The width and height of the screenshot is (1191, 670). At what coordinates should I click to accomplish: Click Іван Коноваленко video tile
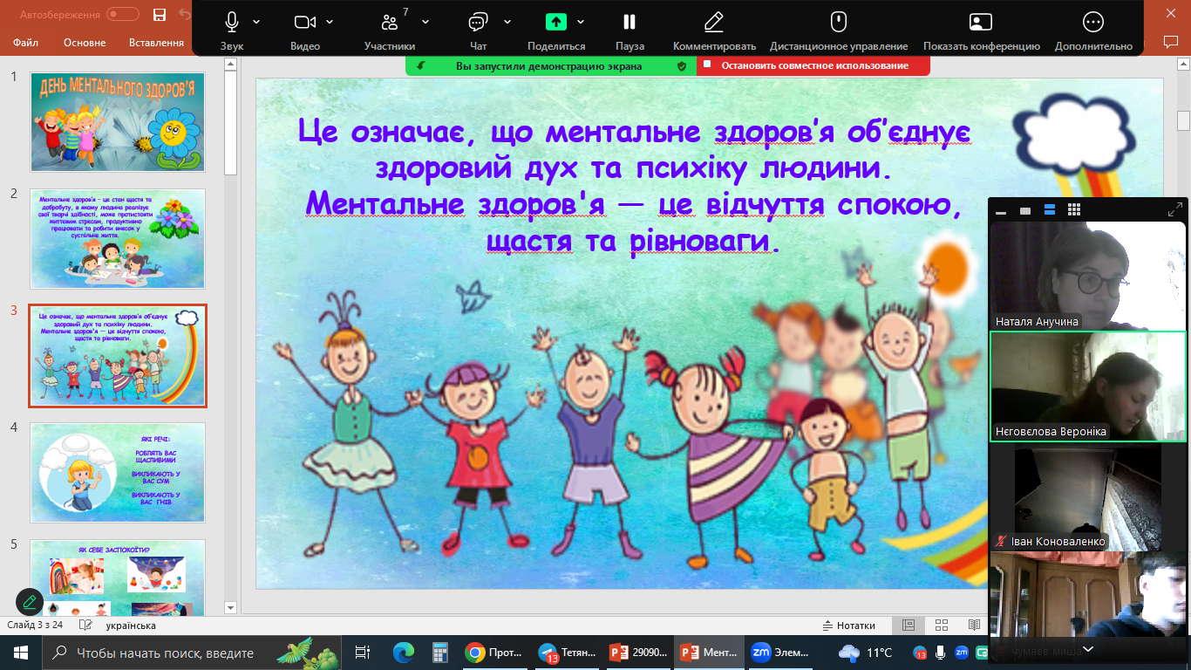click(x=1088, y=496)
